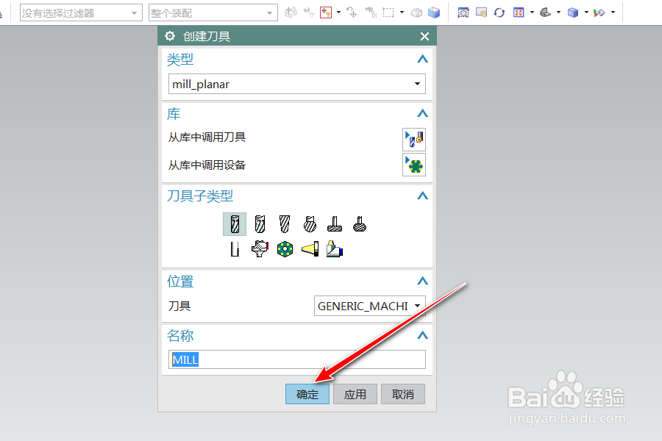Click the green-red diamond display icon
This screenshot has height=441, width=662.
599,12
